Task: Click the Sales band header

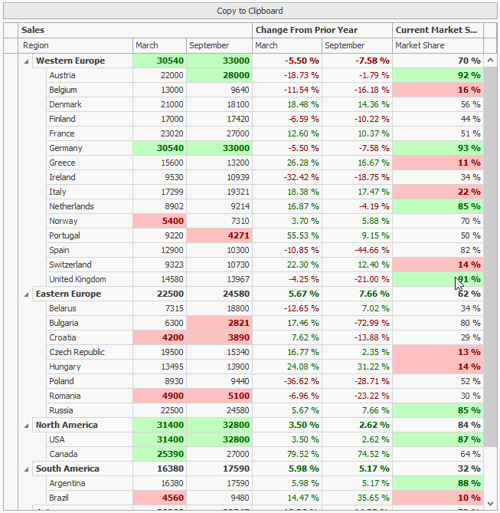Action: coord(135,30)
